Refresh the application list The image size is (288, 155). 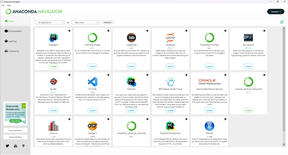click(282, 22)
